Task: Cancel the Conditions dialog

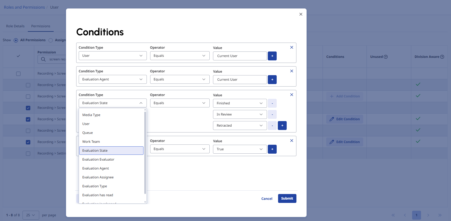Action: [267, 199]
